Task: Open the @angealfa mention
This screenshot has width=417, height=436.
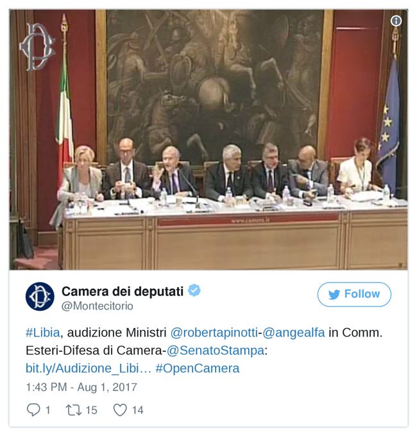Action: (294, 333)
